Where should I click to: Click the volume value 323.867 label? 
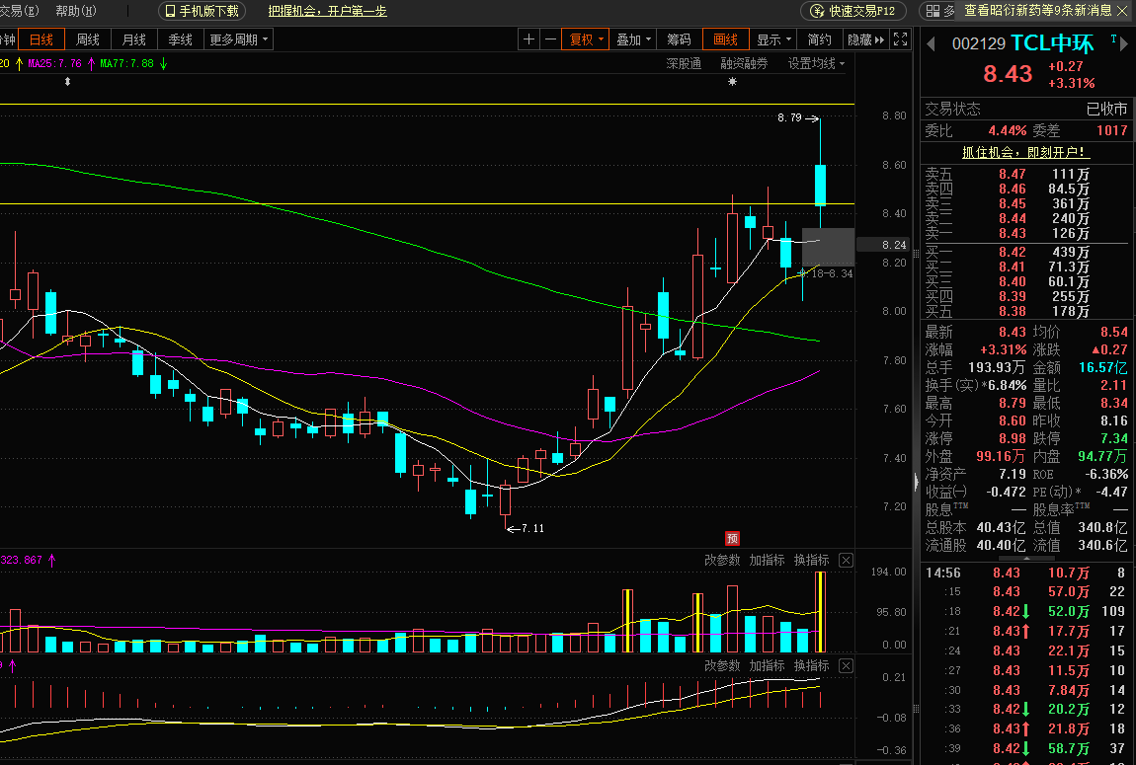(x=21, y=561)
